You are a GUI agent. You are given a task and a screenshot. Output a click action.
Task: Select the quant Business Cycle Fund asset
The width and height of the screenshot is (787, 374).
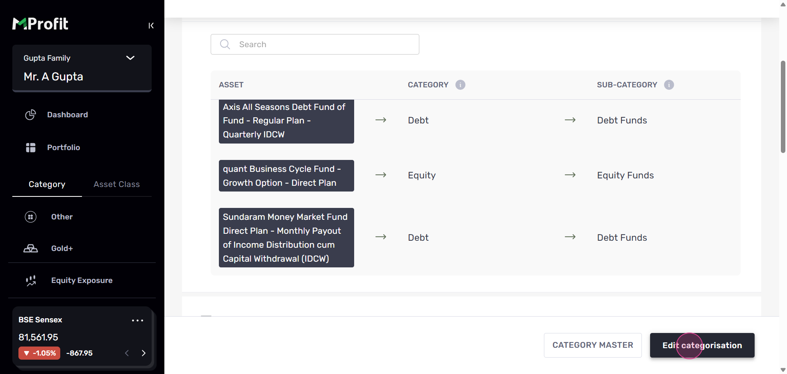tap(286, 176)
